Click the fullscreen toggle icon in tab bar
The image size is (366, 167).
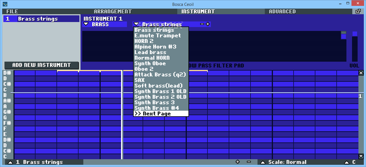(x=358, y=11)
